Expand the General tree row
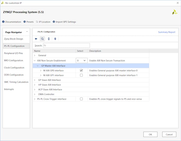Image resolution: width=181 pixels, height=141 pixels. [35, 55]
